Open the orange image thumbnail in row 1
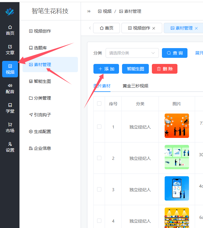Image resolution: width=203 pixels, height=228 pixels. click(x=177, y=126)
